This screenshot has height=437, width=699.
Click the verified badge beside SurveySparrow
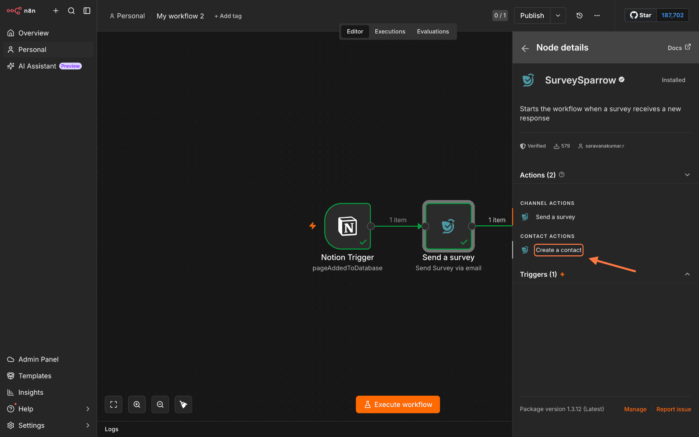click(622, 79)
